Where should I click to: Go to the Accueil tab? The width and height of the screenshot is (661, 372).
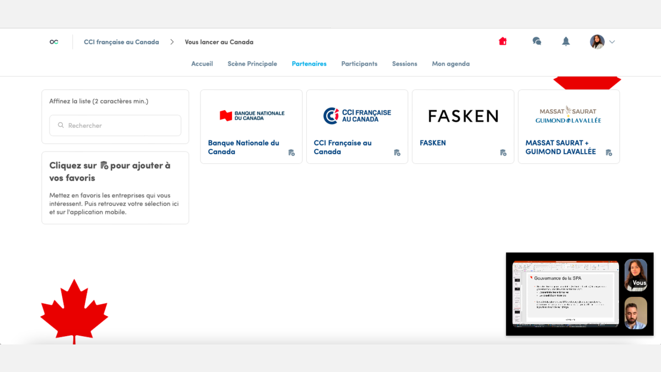click(202, 64)
